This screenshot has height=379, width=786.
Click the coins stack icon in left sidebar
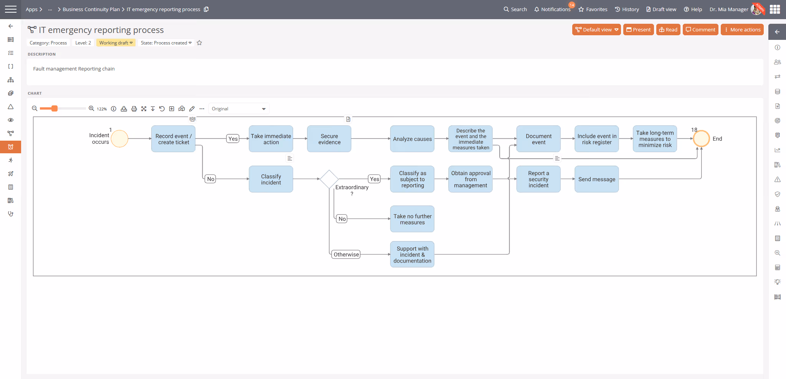click(10, 93)
